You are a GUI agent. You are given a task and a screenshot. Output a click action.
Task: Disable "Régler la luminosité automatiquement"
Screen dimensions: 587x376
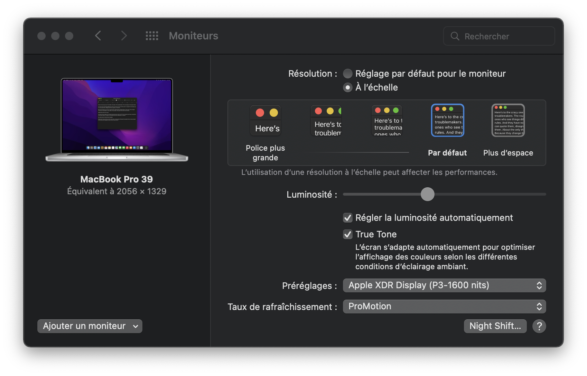pos(348,218)
